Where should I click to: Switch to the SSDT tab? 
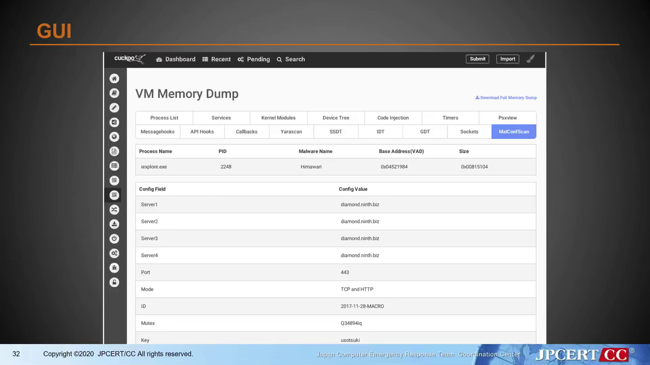pos(336,132)
